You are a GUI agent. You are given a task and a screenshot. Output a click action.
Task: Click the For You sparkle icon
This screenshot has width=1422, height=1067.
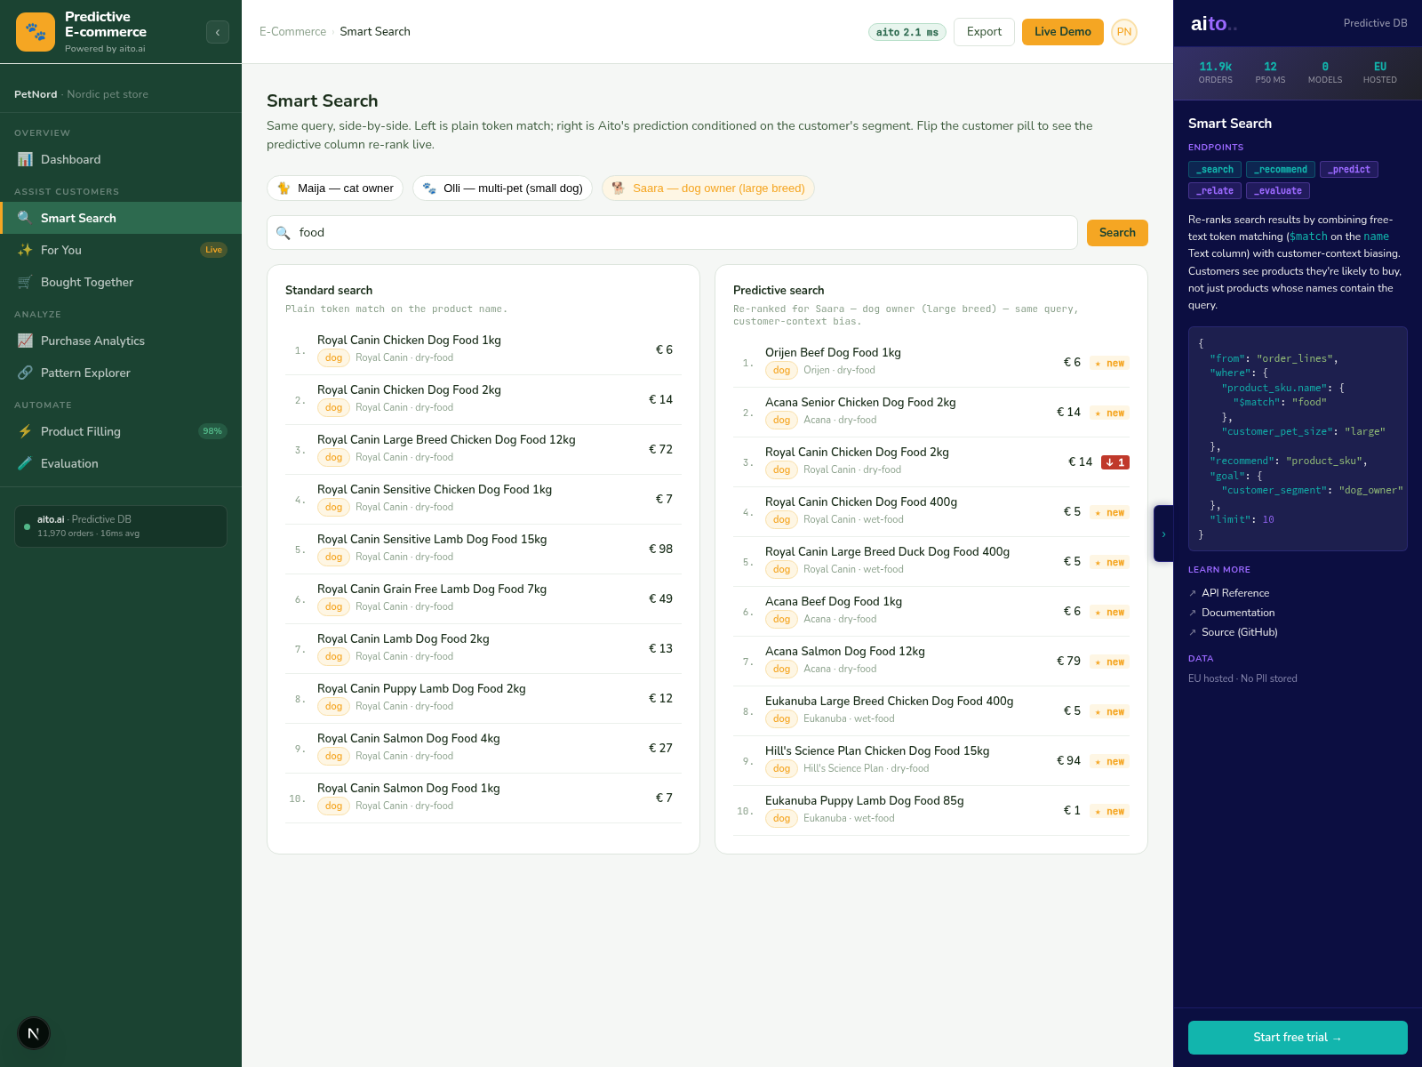(x=25, y=250)
